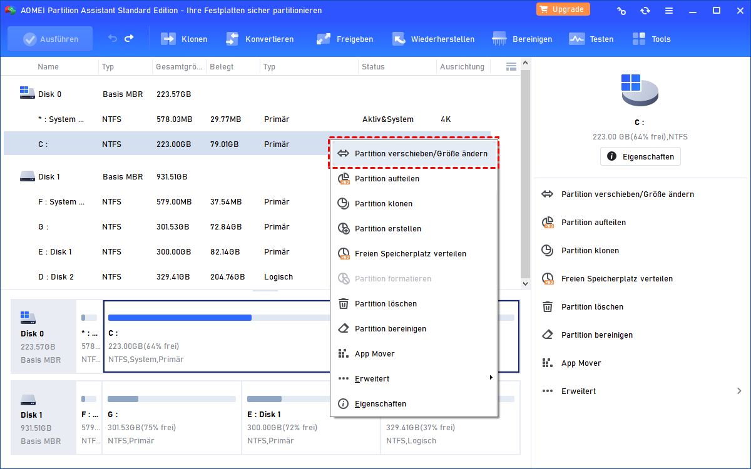The width and height of the screenshot is (751, 469).
Task: Click the orange Upgrade button
Action: [563, 9]
